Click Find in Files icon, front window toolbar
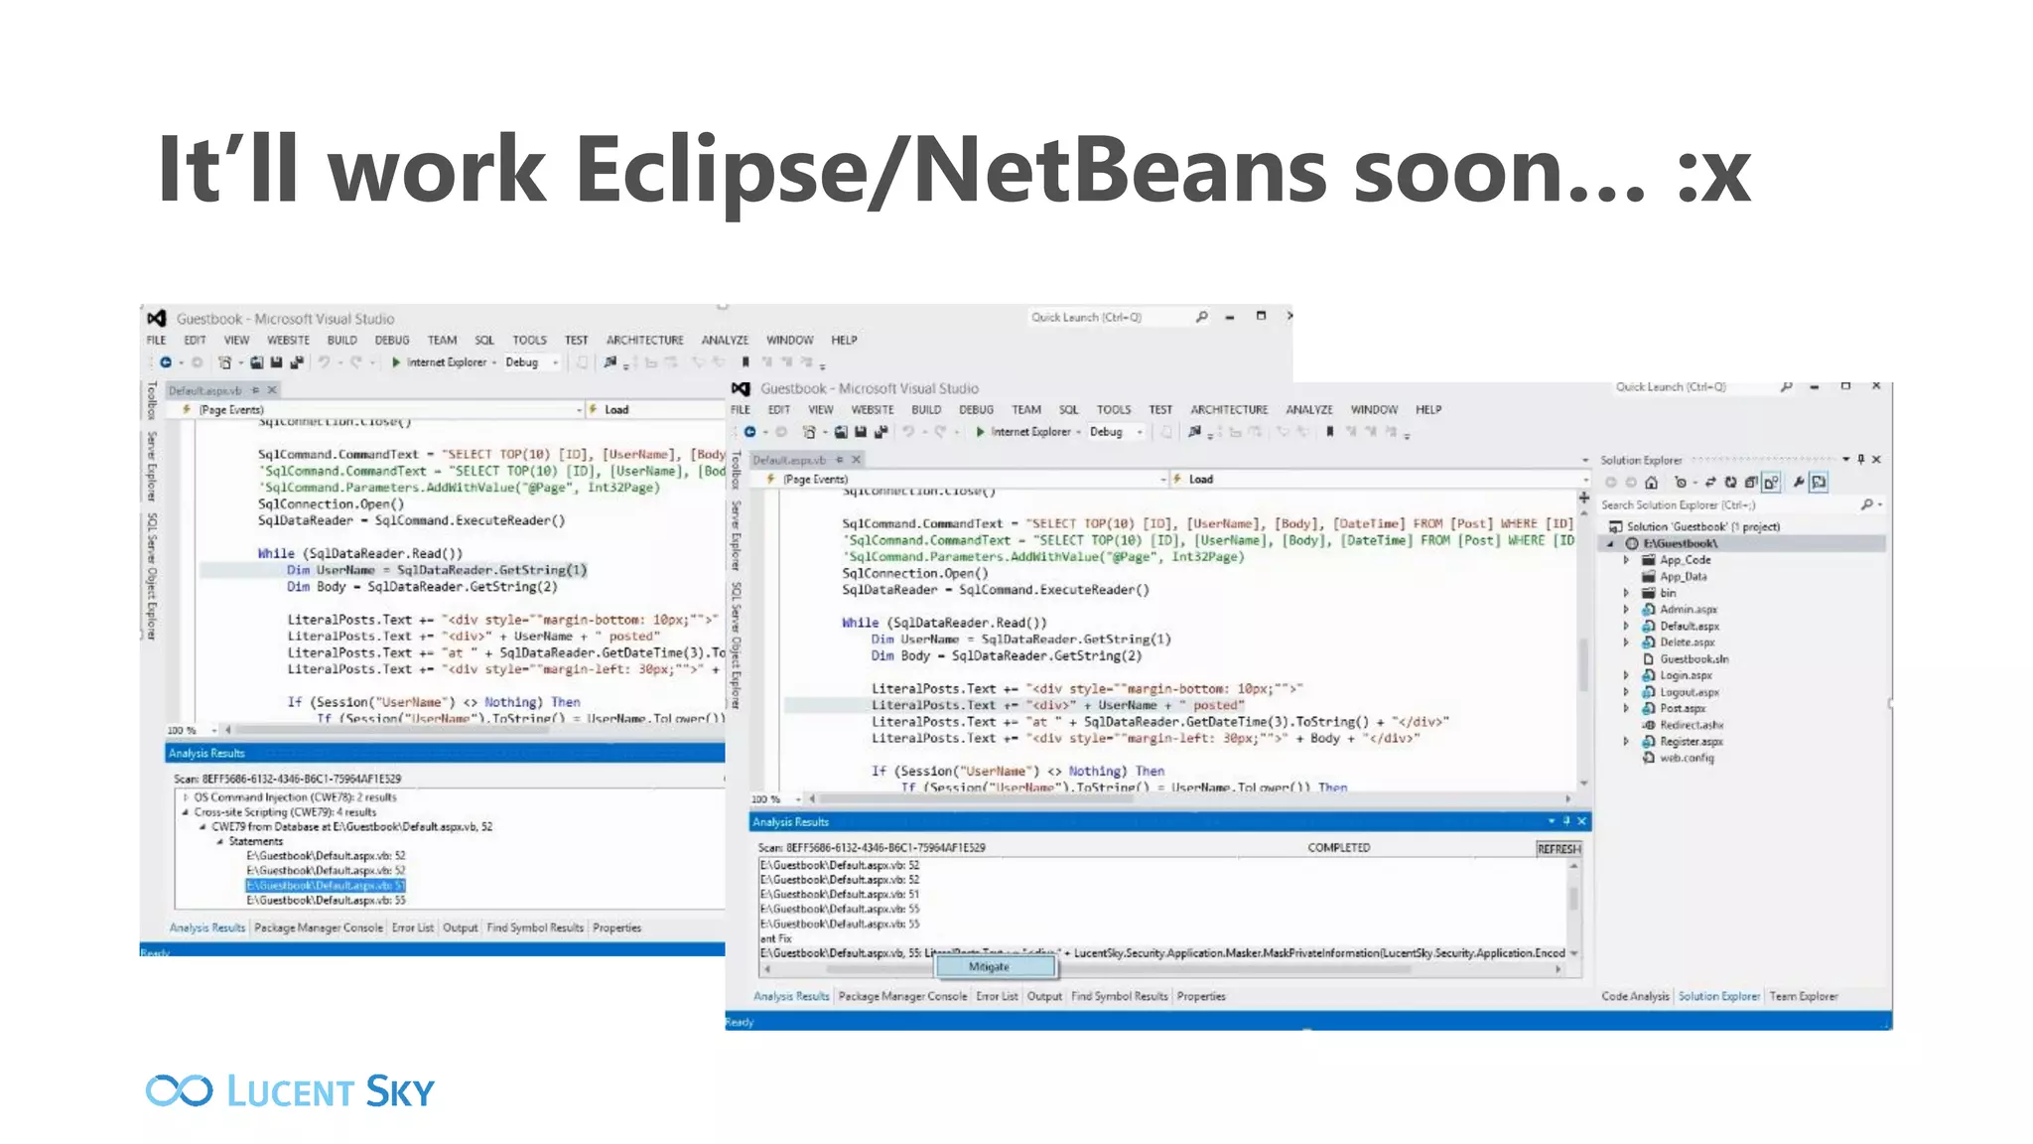The image size is (2033, 1144). [1194, 432]
